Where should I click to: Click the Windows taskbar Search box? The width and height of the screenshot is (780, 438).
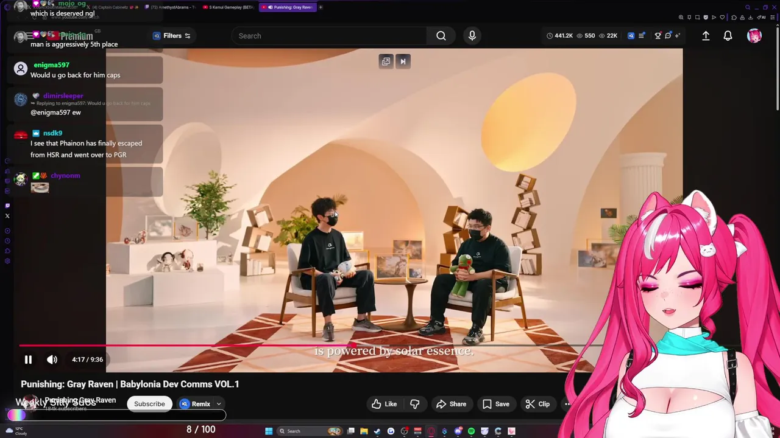click(310, 431)
